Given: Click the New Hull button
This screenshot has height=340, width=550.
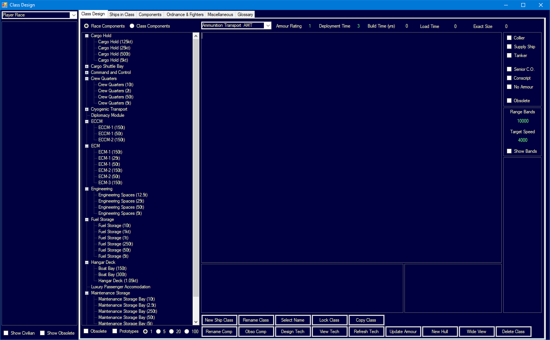Looking at the screenshot, I should click(x=440, y=332).
